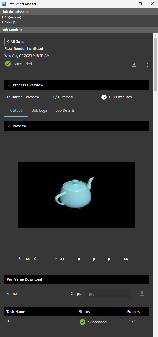
Task: Click the green Succeeded checkmark by the job title
Action: (x=8, y=64)
